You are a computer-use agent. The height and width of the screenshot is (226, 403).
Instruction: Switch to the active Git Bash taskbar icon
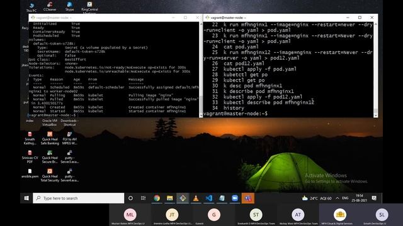[x=183, y=198]
